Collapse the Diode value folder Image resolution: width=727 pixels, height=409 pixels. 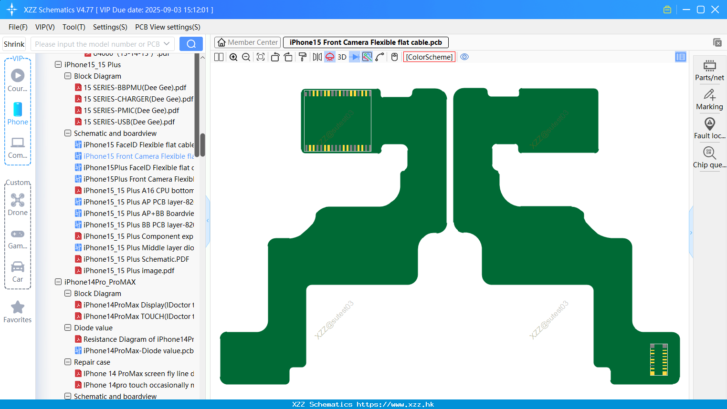click(x=68, y=327)
